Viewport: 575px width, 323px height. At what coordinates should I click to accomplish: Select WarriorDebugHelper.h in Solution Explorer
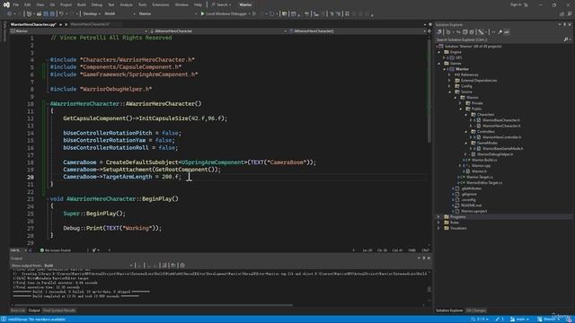pyautogui.click(x=495, y=154)
